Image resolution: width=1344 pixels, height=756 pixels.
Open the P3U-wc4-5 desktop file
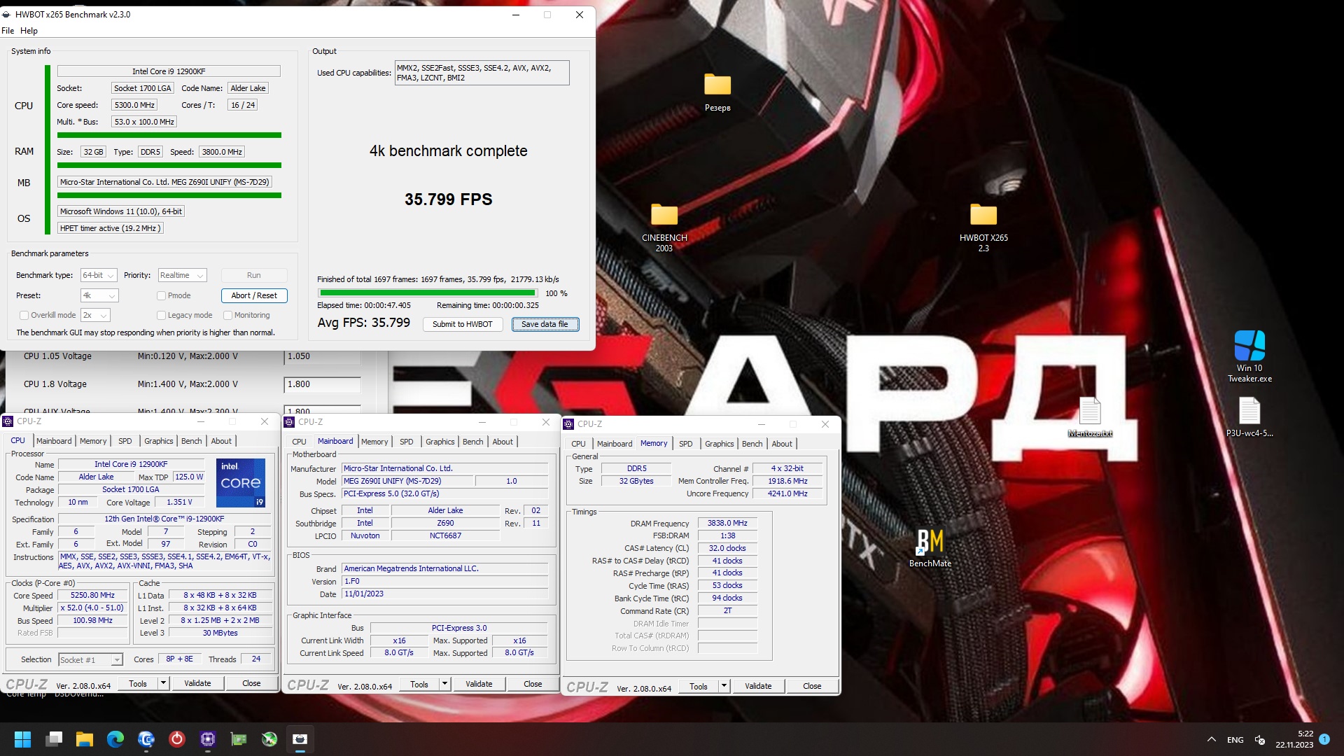tap(1249, 417)
